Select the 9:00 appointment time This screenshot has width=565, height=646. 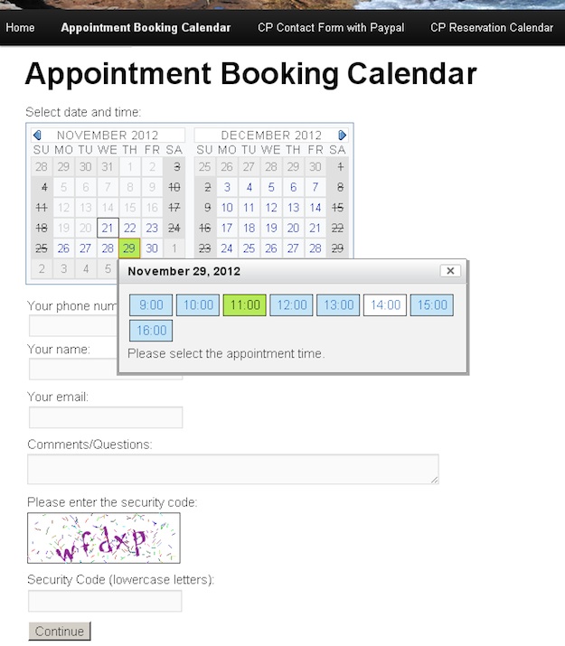[x=151, y=305]
